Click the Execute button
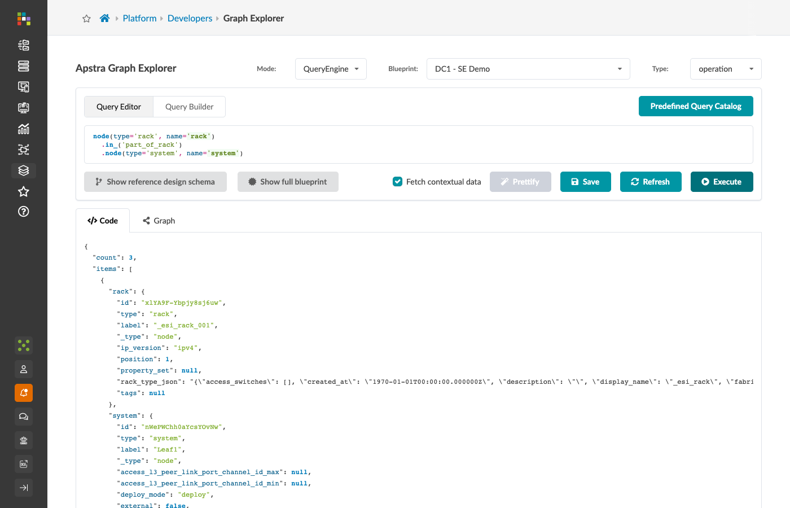Viewport: 790px width, 508px height. point(722,182)
